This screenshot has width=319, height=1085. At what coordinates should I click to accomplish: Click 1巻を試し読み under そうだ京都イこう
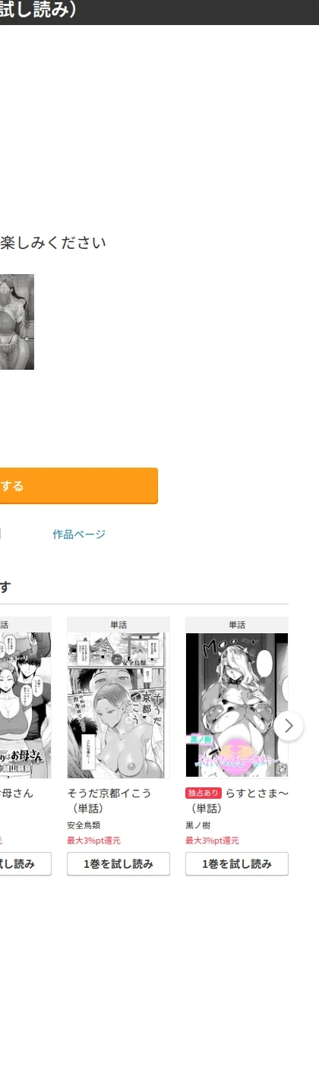pos(118,864)
